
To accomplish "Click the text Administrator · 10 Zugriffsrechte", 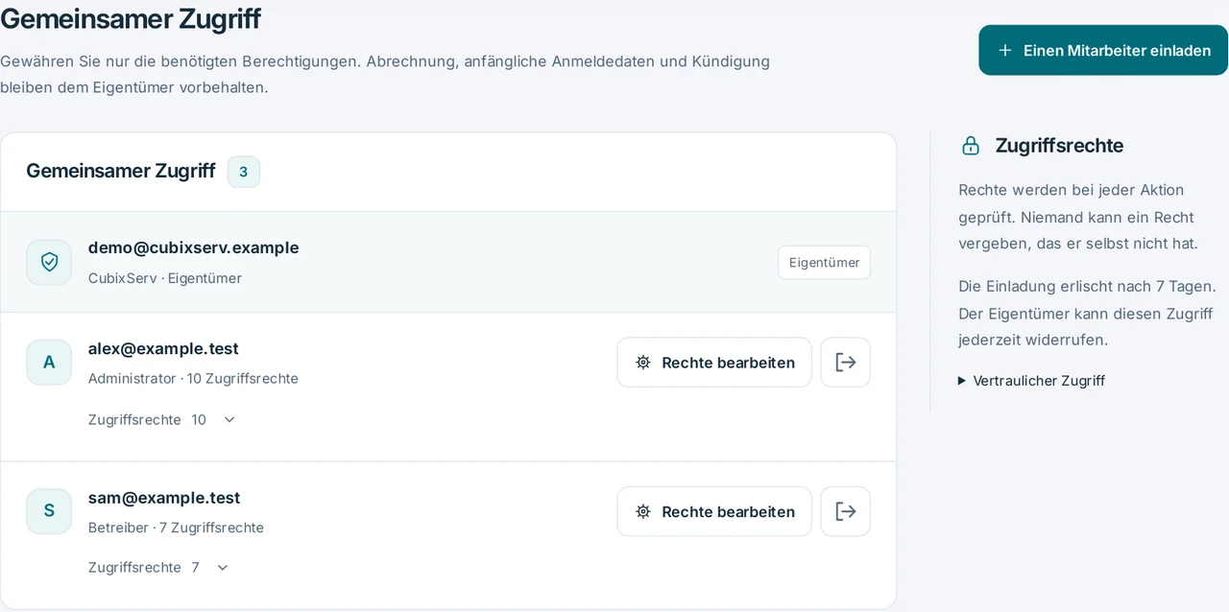I will 193,379.
